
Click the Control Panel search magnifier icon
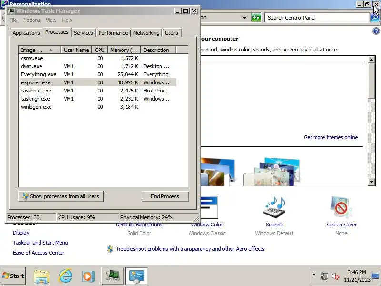pos(375,18)
